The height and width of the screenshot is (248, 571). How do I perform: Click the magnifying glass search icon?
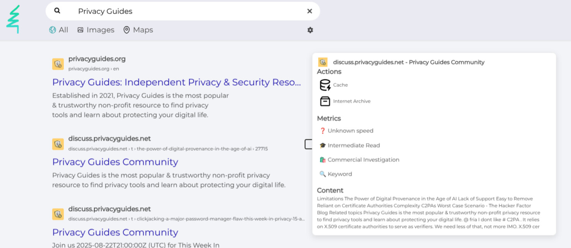click(57, 11)
